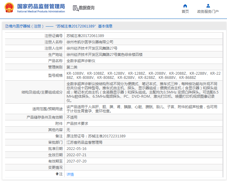Select product name 全数字超声诊断仪
Image resolution: width=227 pixels, height=181 pixels.
point(81,61)
